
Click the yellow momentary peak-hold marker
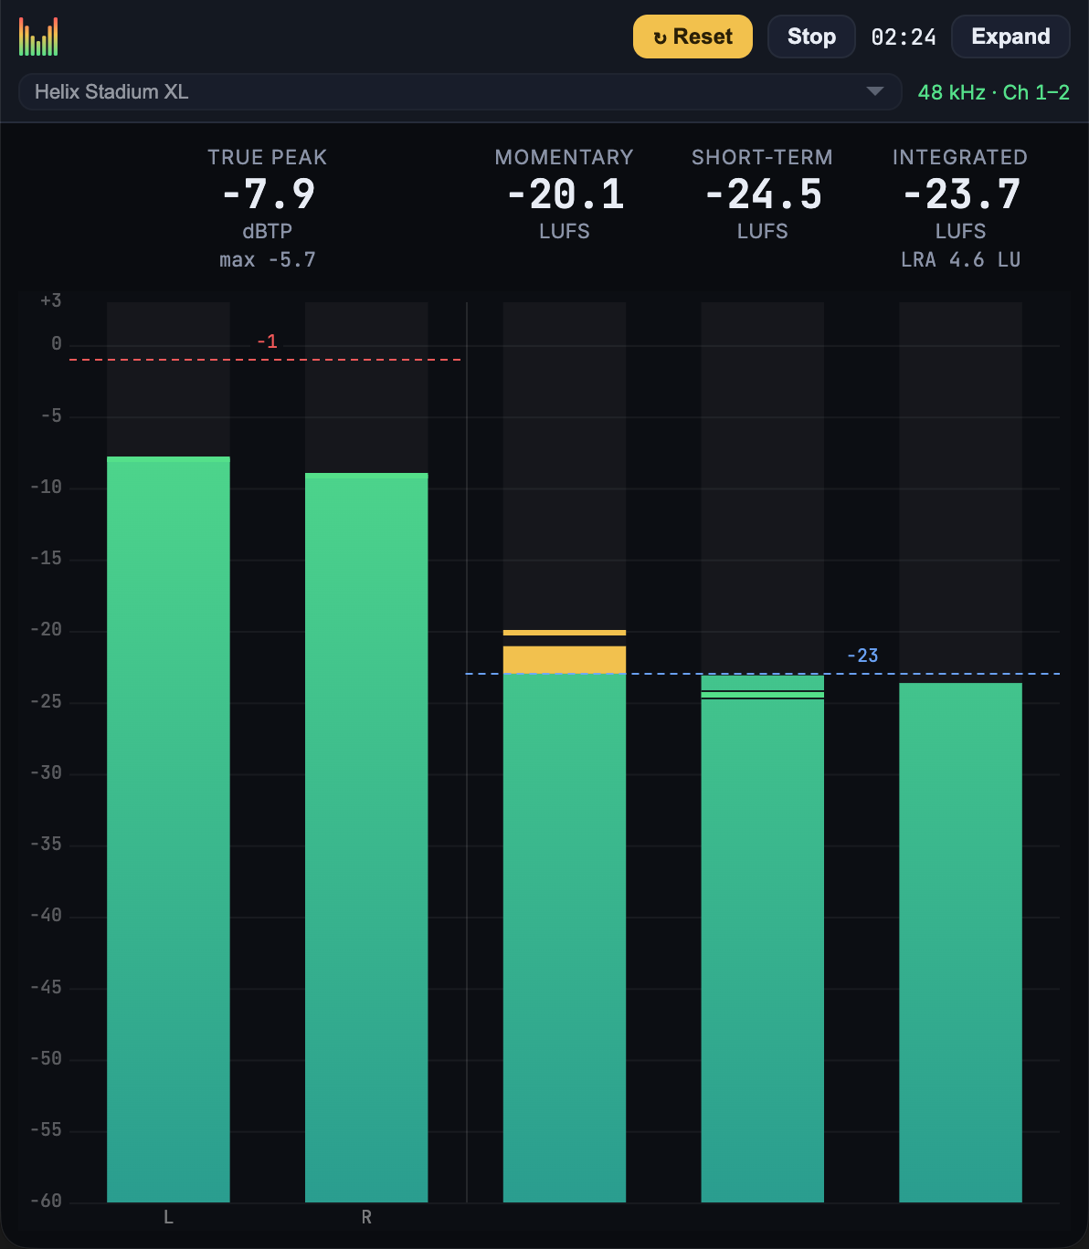pos(565,633)
